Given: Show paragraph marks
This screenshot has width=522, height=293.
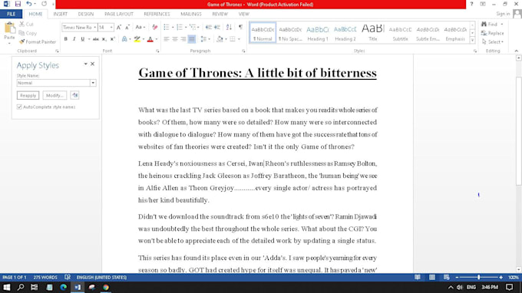Looking at the screenshot, I should (x=240, y=28).
